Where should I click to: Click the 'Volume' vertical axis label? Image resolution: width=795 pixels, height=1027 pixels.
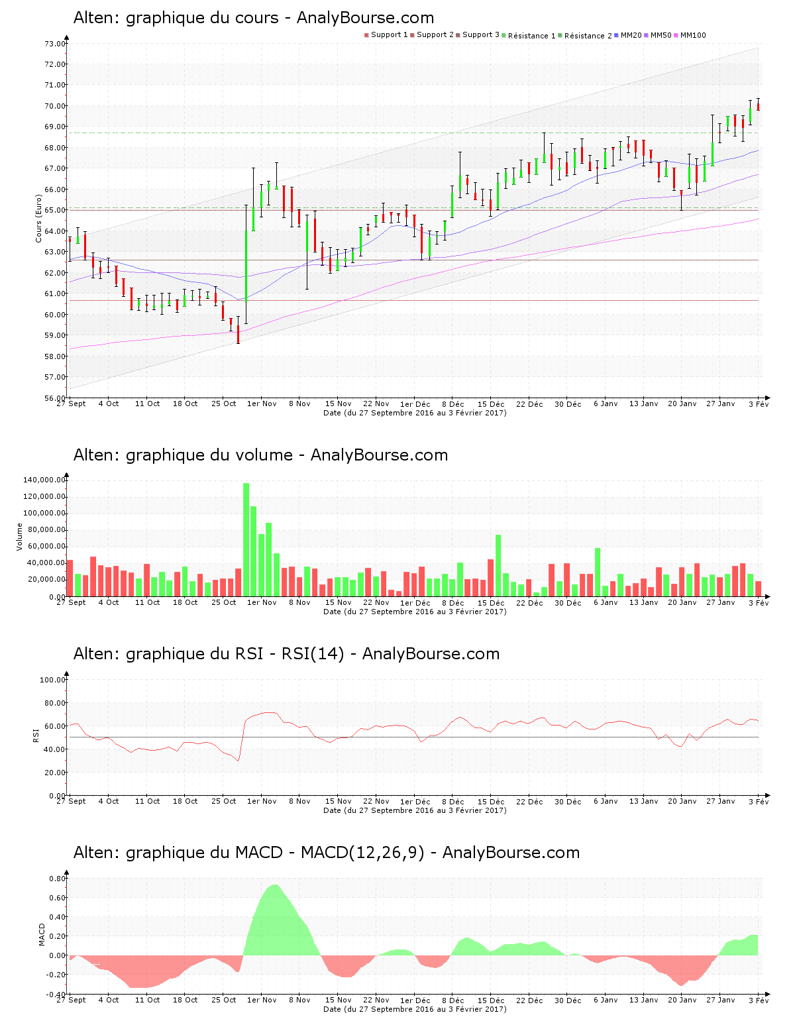[x=19, y=537]
